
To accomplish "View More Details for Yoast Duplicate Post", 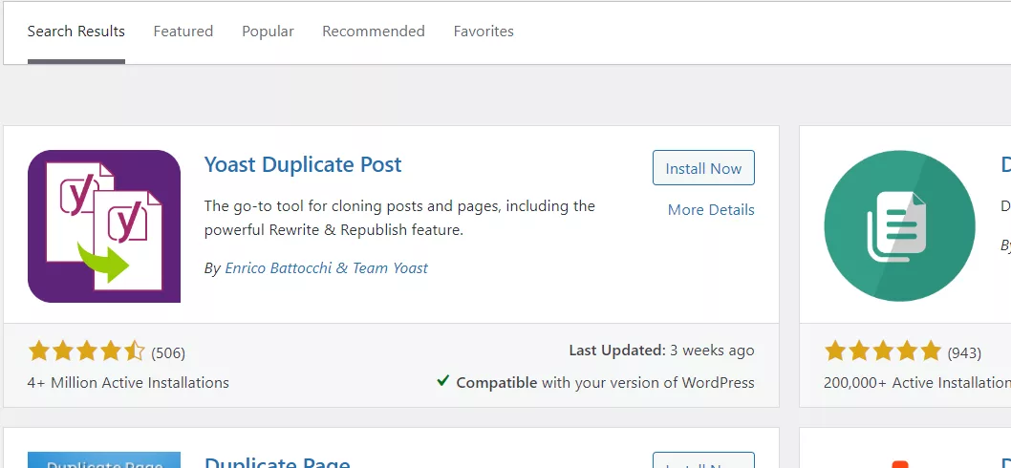I will (711, 209).
